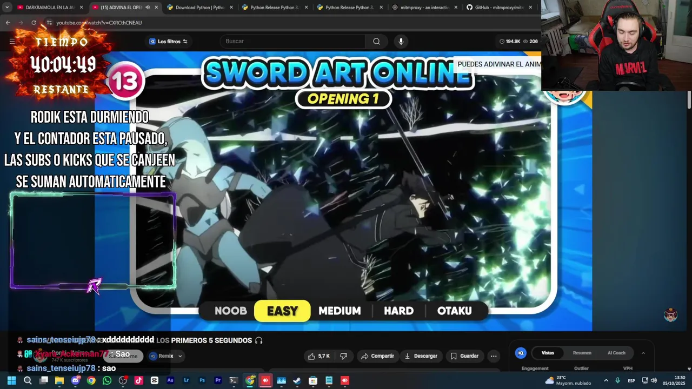This screenshot has height=389, width=692.
Task: Click the taskbar microphone tray icon
Action: 617,381
